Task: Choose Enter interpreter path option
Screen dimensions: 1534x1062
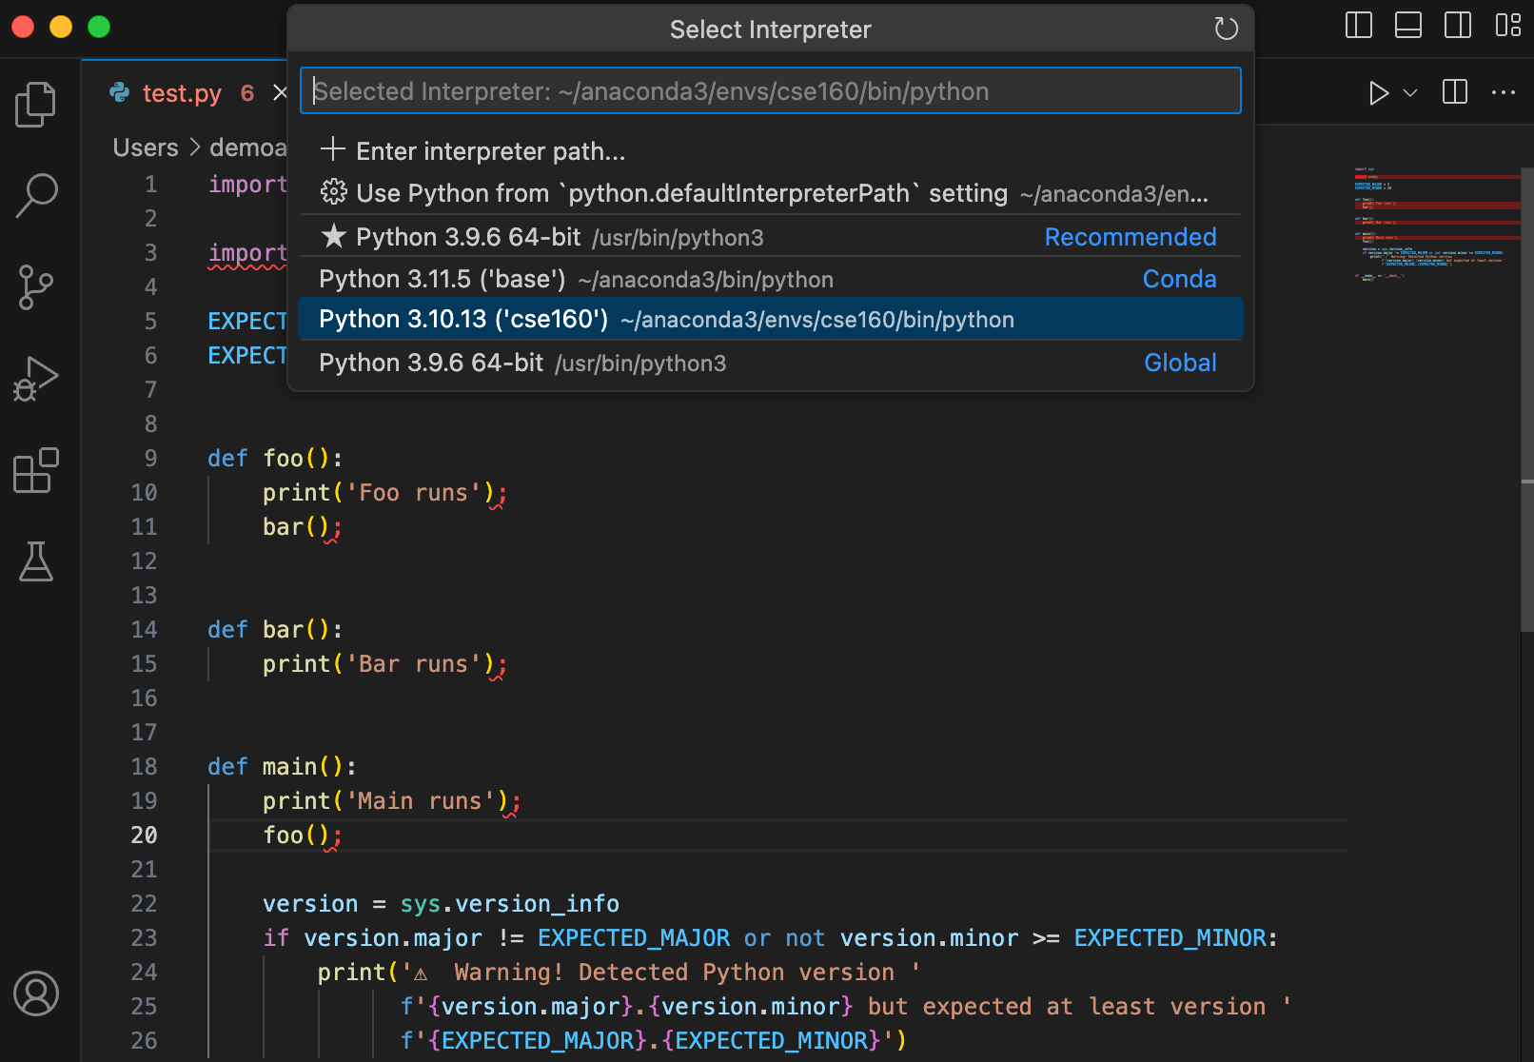Action: [490, 151]
